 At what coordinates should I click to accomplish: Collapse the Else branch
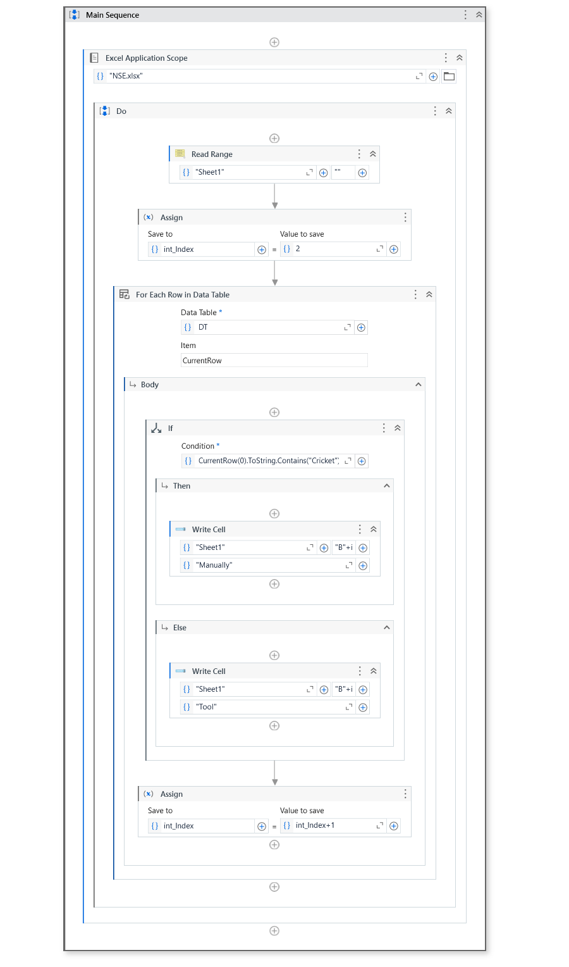click(x=387, y=627)
